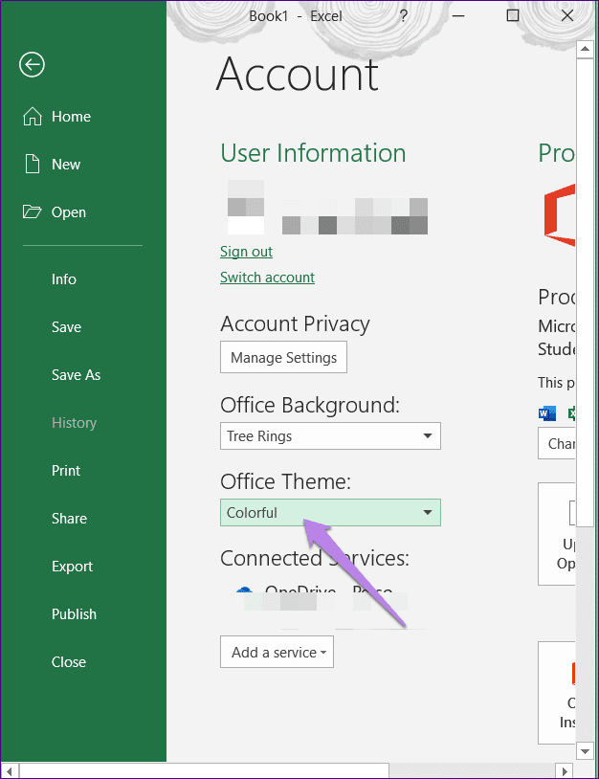
Task: Click the Office logo icon
Action: click(560, 214)
